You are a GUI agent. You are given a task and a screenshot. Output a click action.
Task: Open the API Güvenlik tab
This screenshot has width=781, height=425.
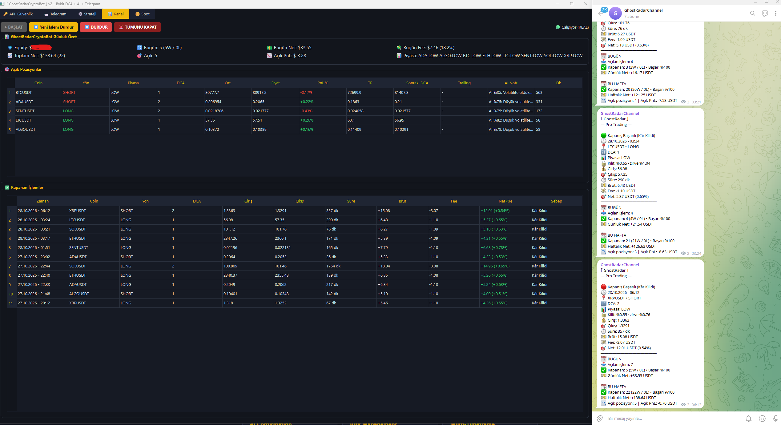(18, 14)
